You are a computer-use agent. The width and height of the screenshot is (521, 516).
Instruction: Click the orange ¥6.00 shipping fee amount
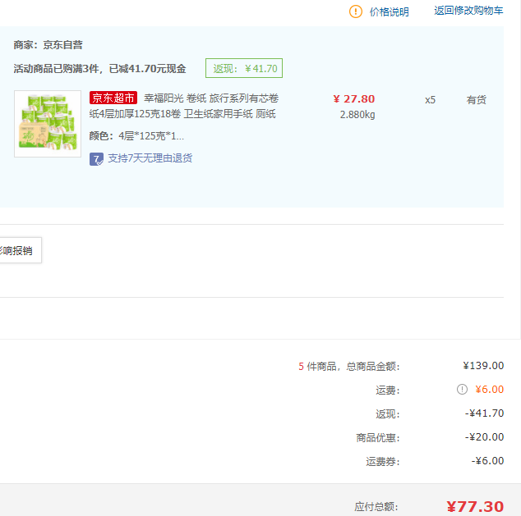coord(489,390)
